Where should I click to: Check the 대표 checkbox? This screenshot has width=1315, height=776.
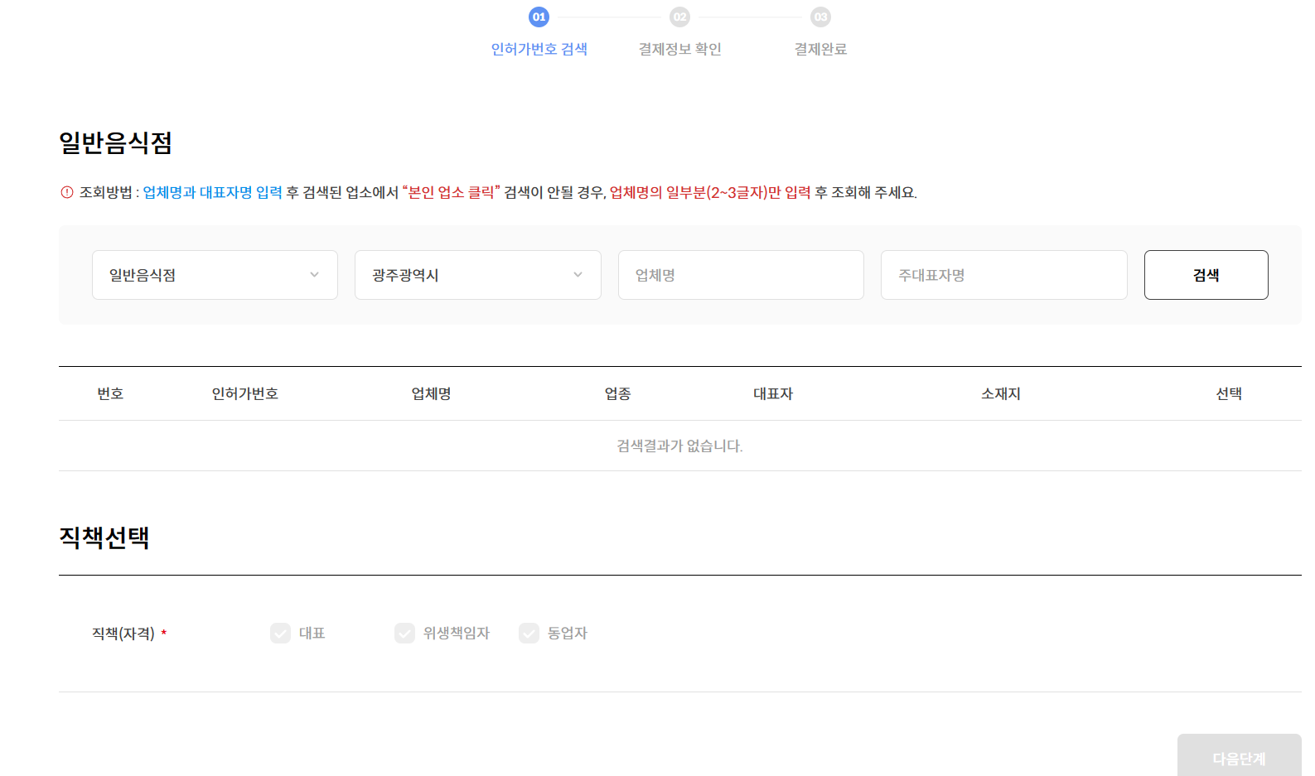pos(280,633)
